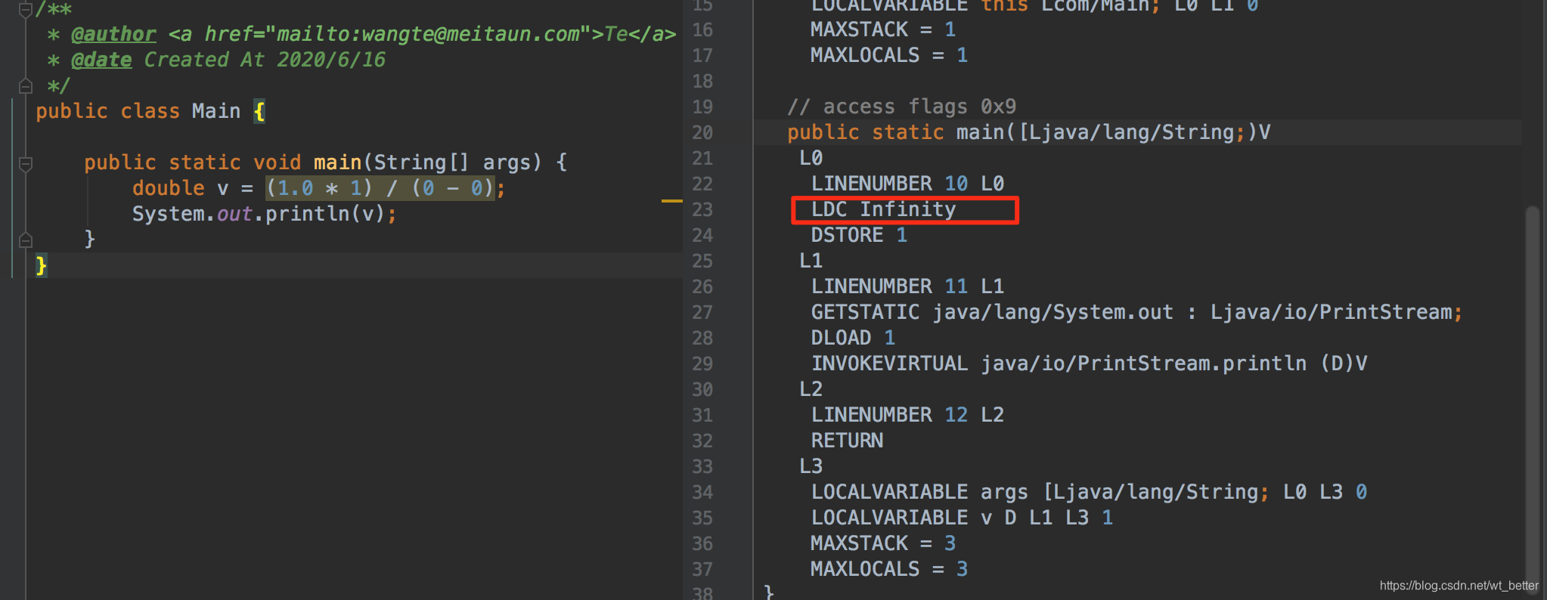Screen dimensions: 1547x600
Task: Click 'DSTORE 1' instruction
Action: [x=859, y=235]
